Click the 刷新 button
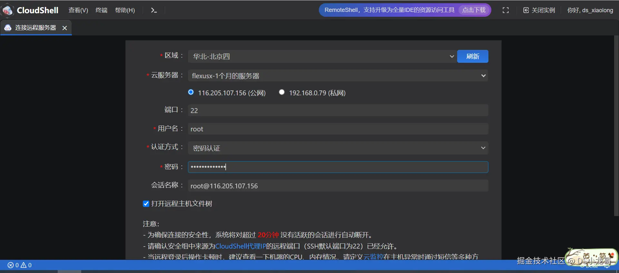This screenshot has width=619, height=273. point(473,56)
